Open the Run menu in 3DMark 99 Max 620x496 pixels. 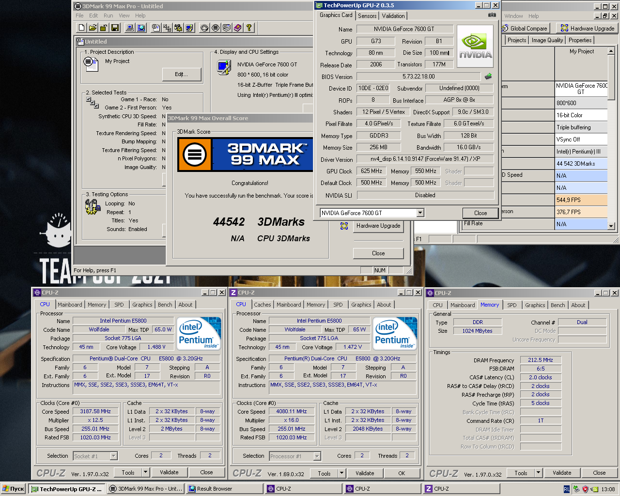[x=108, y=15]
